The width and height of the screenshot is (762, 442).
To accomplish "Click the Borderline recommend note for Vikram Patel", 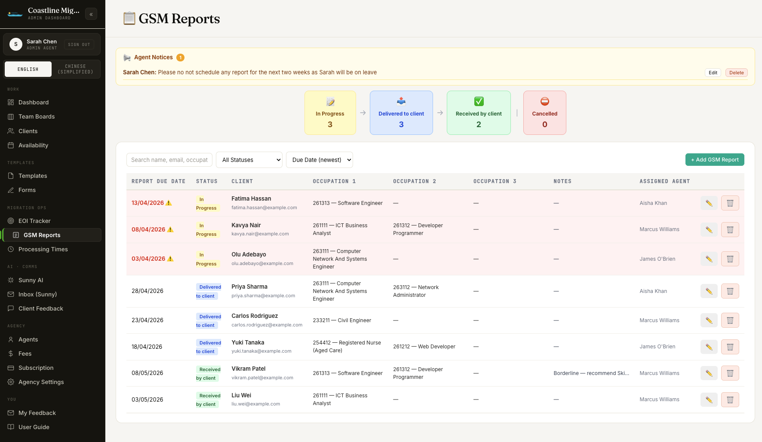I will coord(591,373).
